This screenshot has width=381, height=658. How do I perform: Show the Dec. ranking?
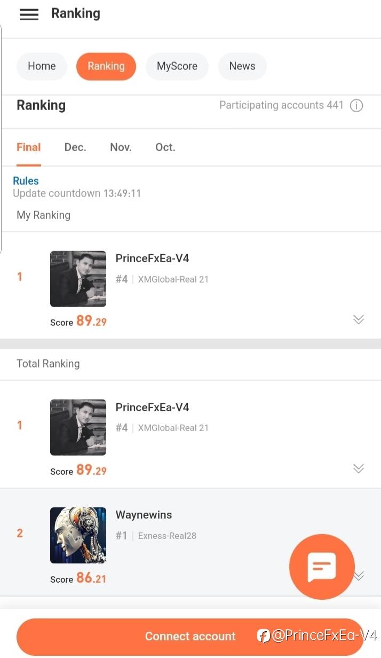[x=75, y=147]
